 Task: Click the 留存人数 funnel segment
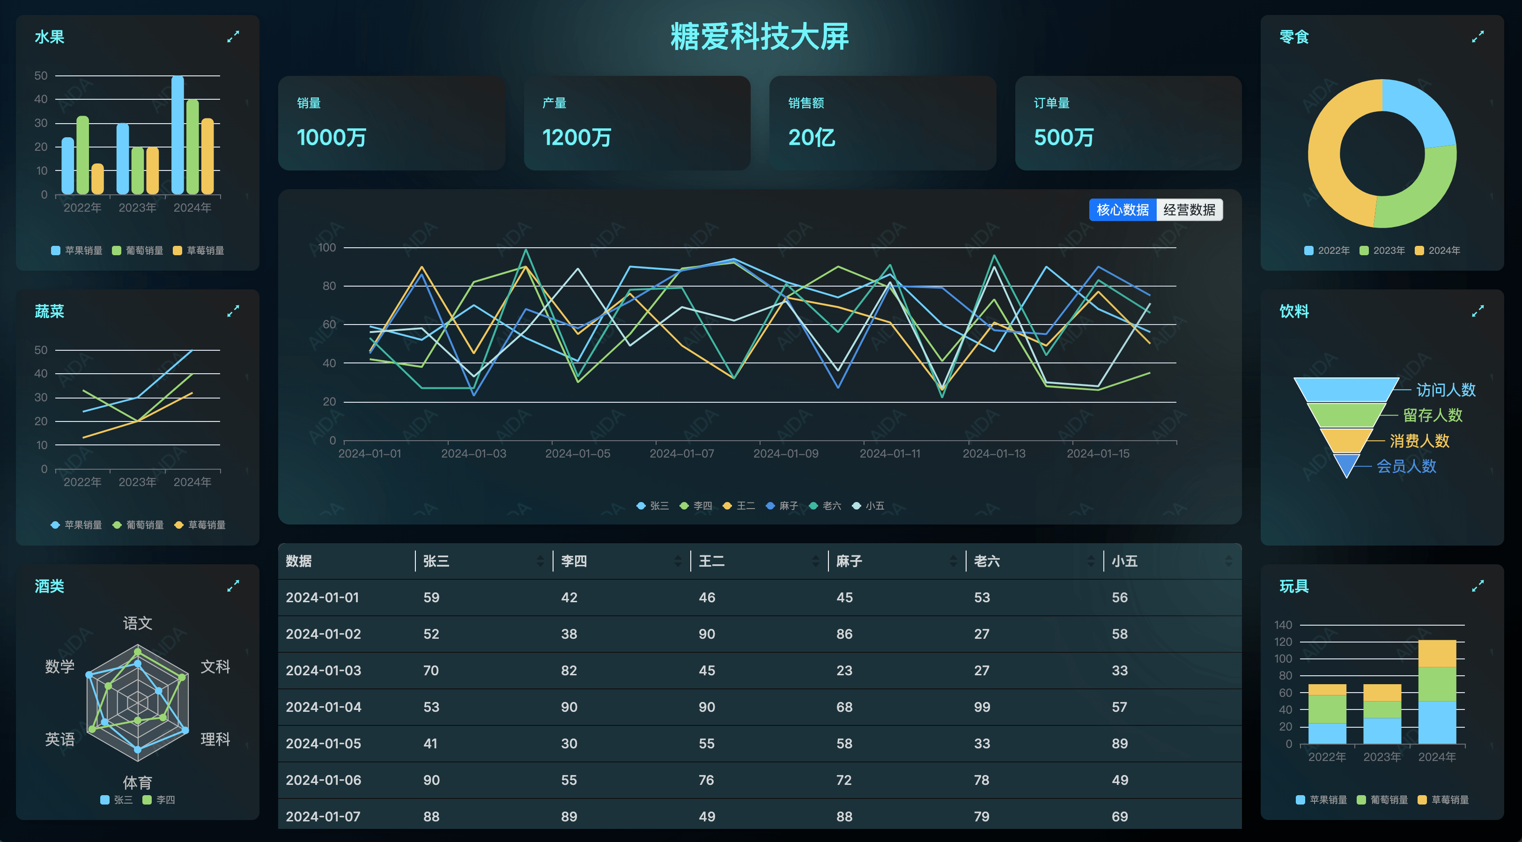coord(1346,415)
